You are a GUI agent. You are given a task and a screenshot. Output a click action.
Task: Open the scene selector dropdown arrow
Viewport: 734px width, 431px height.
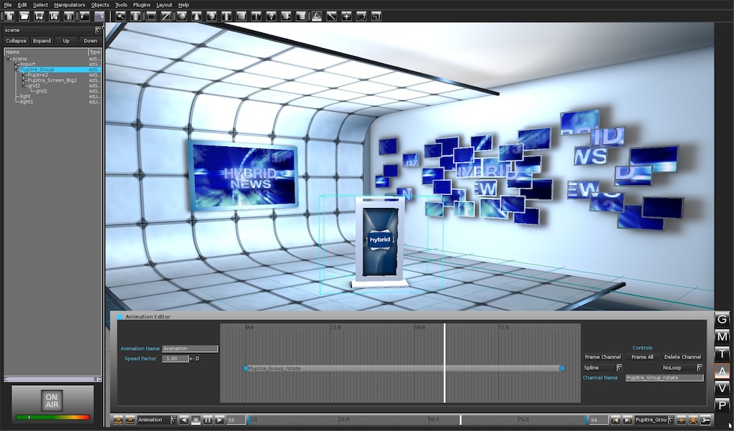97,30
